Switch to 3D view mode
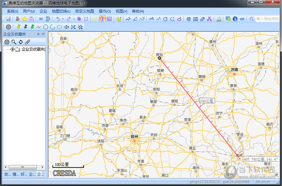This screenshot has width=282, height=186. pos(41,19)
